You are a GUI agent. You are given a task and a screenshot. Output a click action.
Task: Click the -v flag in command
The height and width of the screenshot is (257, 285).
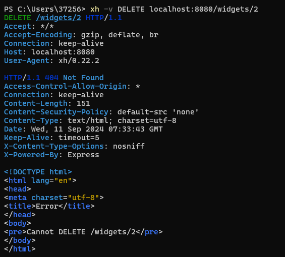108,9
